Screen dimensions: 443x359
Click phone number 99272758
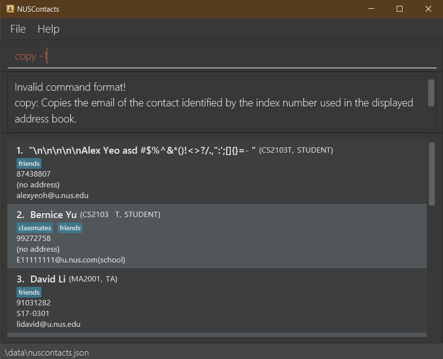point(34,239)
